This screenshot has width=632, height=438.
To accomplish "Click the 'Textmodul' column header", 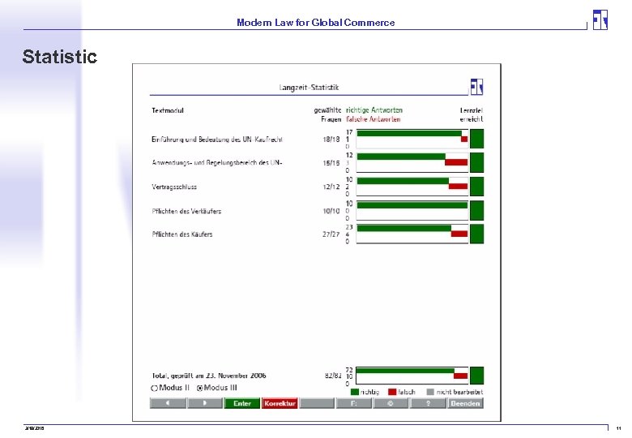I will [x=168, y=110].
